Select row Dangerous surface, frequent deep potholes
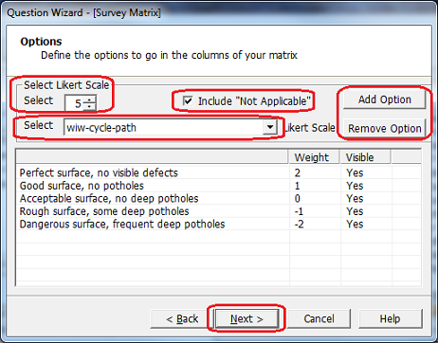This screenshot has width=438, height=343. pos(218,224)
